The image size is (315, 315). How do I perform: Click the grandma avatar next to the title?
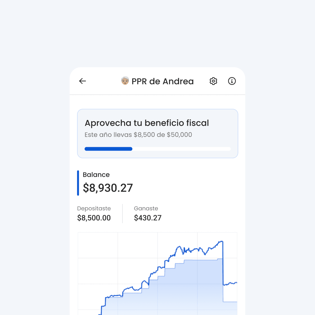point(125,81)
